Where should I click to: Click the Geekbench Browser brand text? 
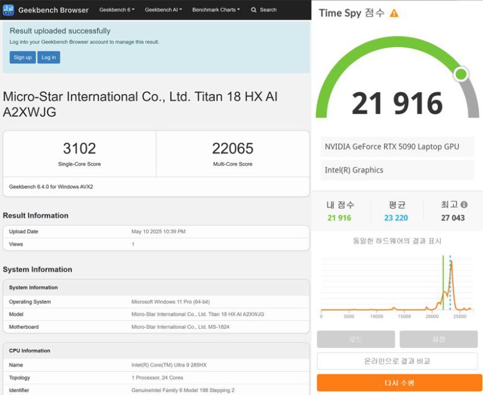pyautogui.click(x=53, y=10)
